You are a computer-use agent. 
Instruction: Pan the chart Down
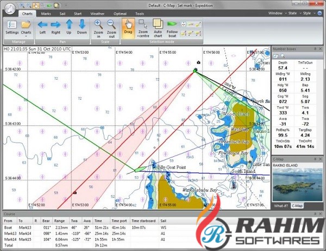(82, 27)
